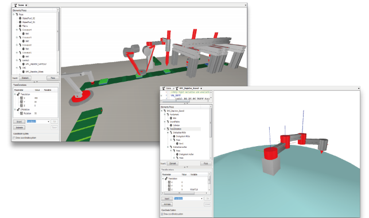Click the Pose button under right tree
The width and height of the screenshot is (369, 218).
[x=205, y=163]
